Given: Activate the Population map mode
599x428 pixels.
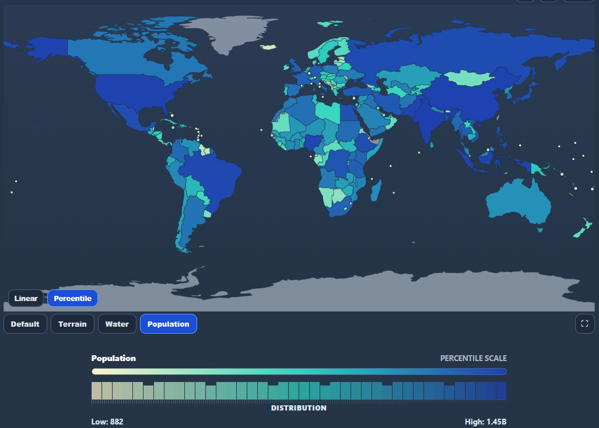Looking at the screenshot, I should 169,324.
